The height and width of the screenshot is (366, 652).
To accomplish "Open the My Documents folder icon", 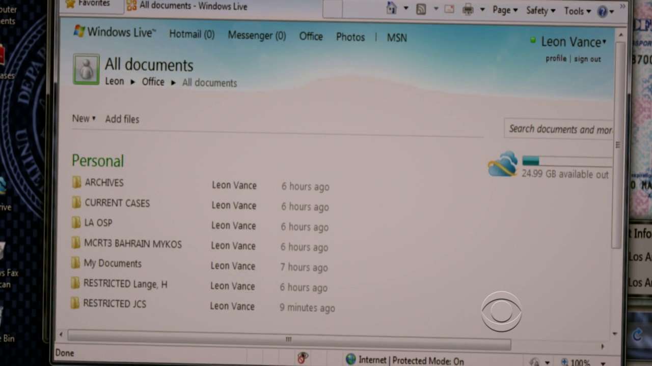I will point(75,263).
